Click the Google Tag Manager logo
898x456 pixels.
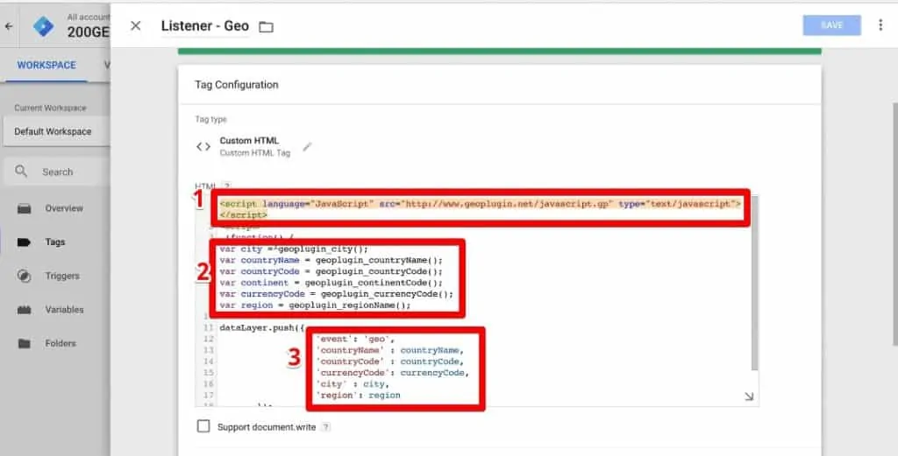click(x=44, y=26)
